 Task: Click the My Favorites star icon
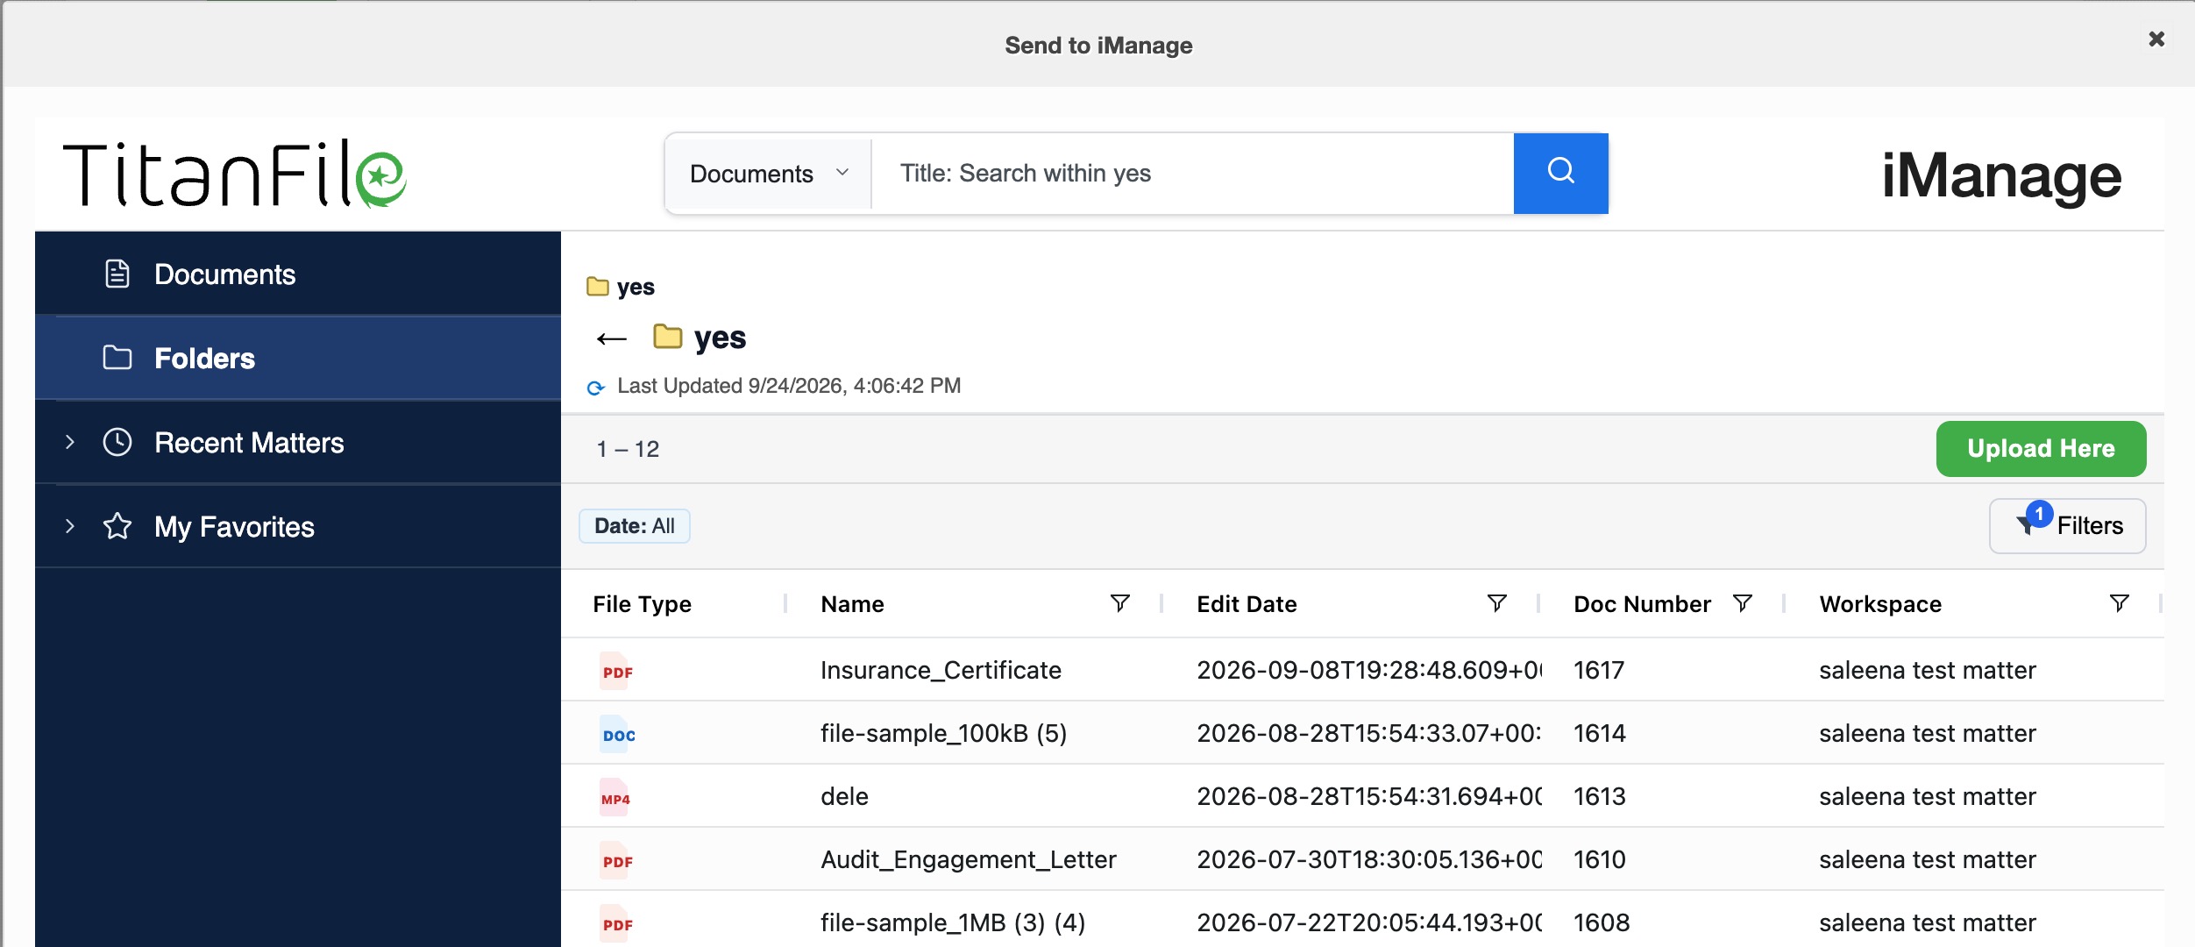pyautogui.click(x=117, y=526)
